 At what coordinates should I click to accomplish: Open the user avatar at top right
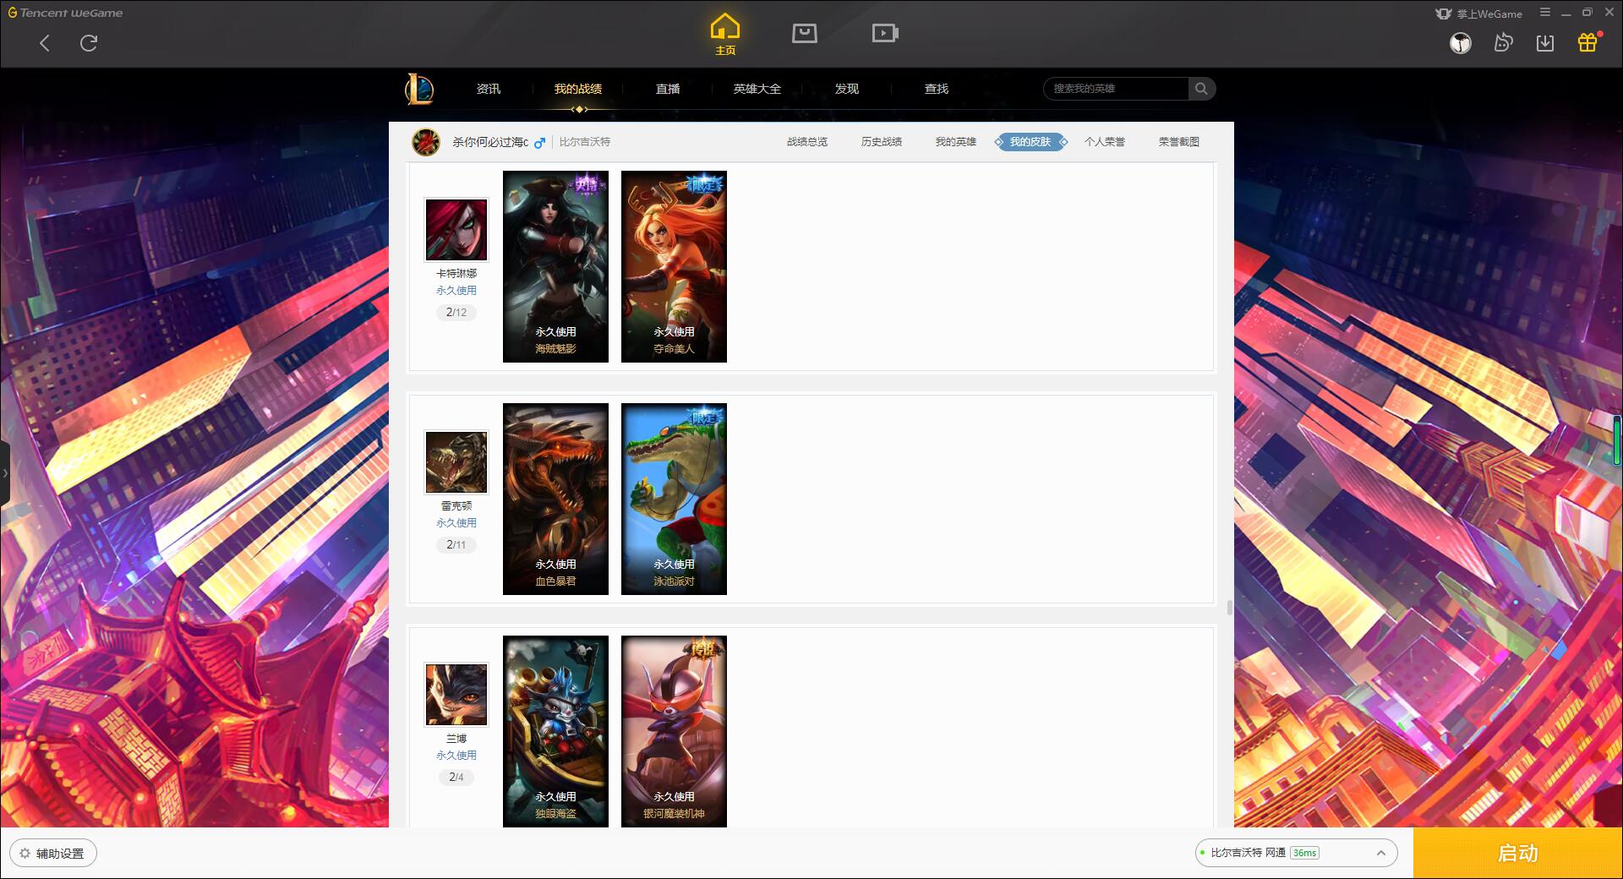coord(1461,43)
